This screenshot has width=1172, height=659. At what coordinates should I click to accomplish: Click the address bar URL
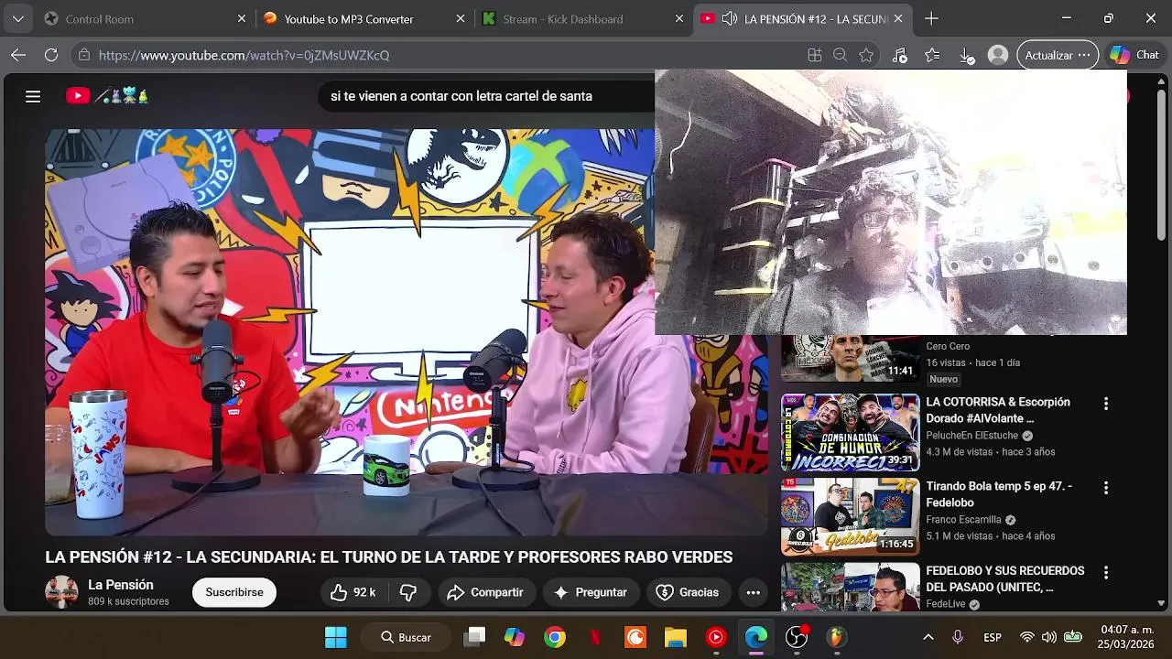[244, 55]
